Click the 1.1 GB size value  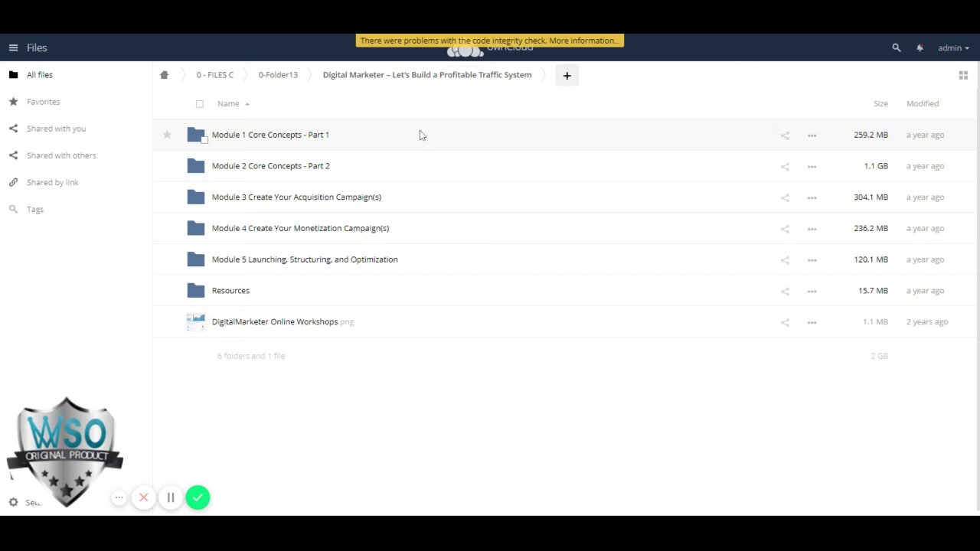pos(876,166)
